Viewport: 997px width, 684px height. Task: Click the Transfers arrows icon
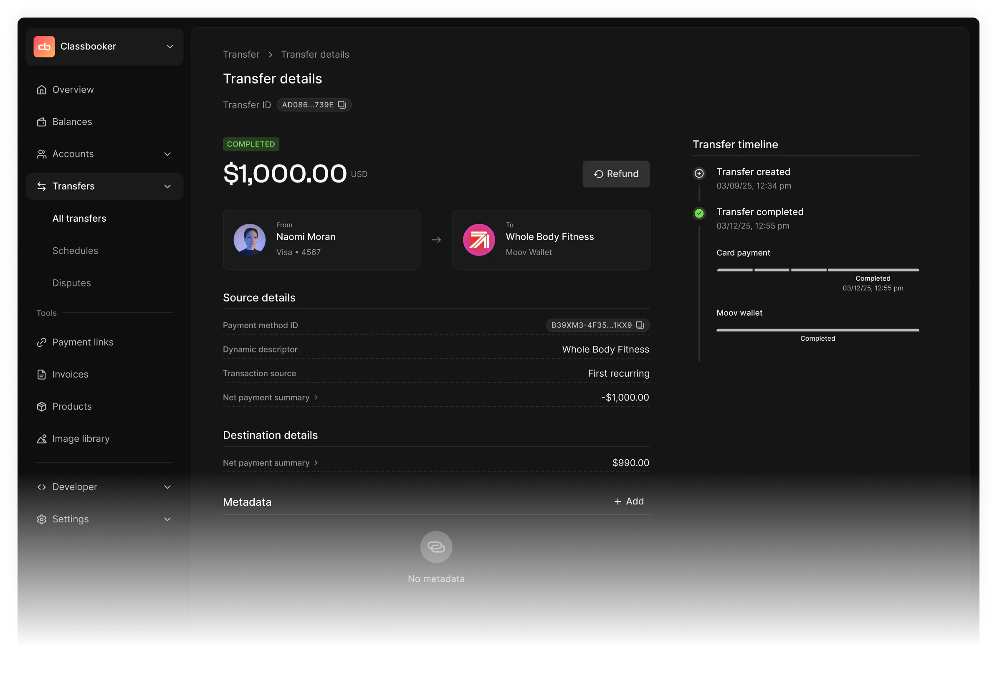pos(42,186)
